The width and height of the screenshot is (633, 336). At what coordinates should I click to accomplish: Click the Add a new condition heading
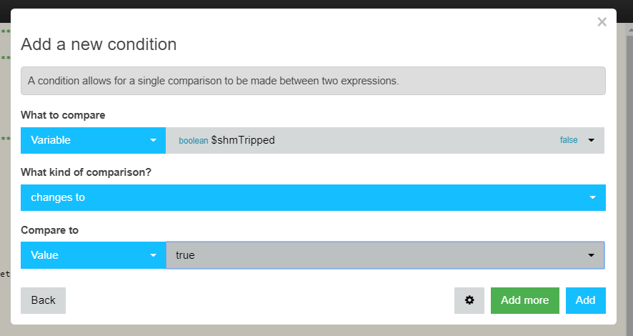(99, 44)
